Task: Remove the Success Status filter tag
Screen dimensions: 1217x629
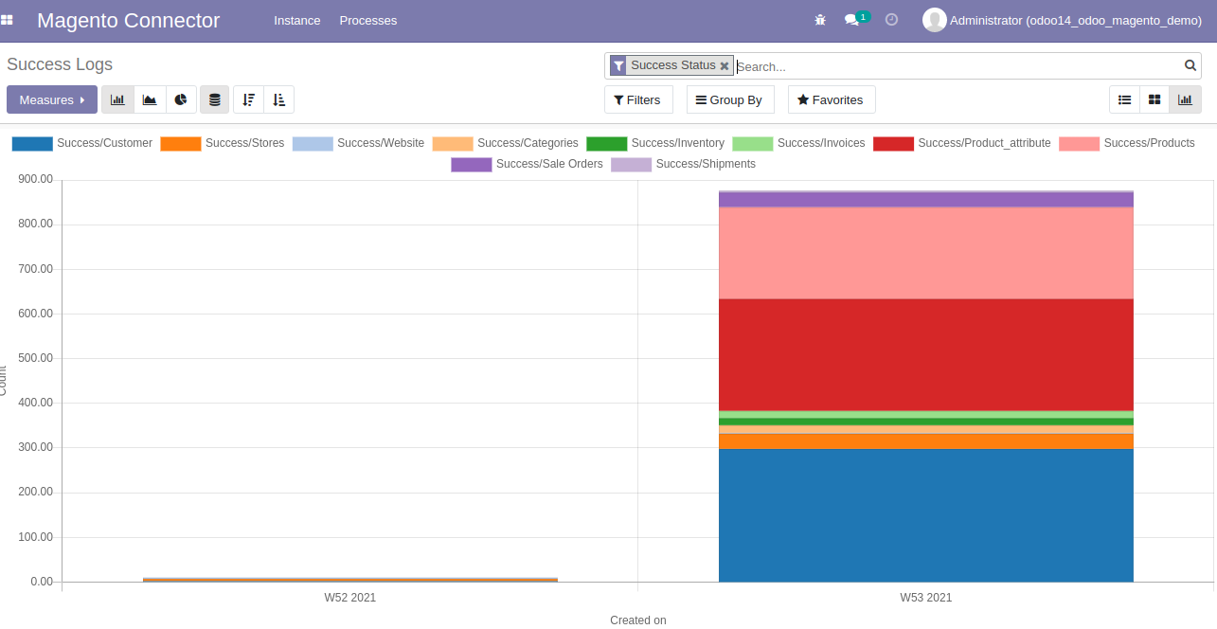Action: pyautogui.click(x=725, y=66)
